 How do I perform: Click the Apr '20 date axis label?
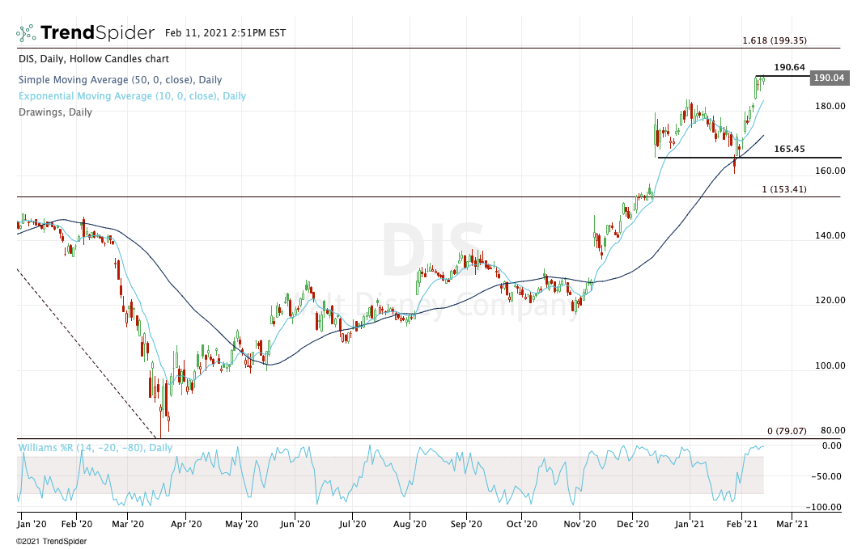(x=186, y=524)
